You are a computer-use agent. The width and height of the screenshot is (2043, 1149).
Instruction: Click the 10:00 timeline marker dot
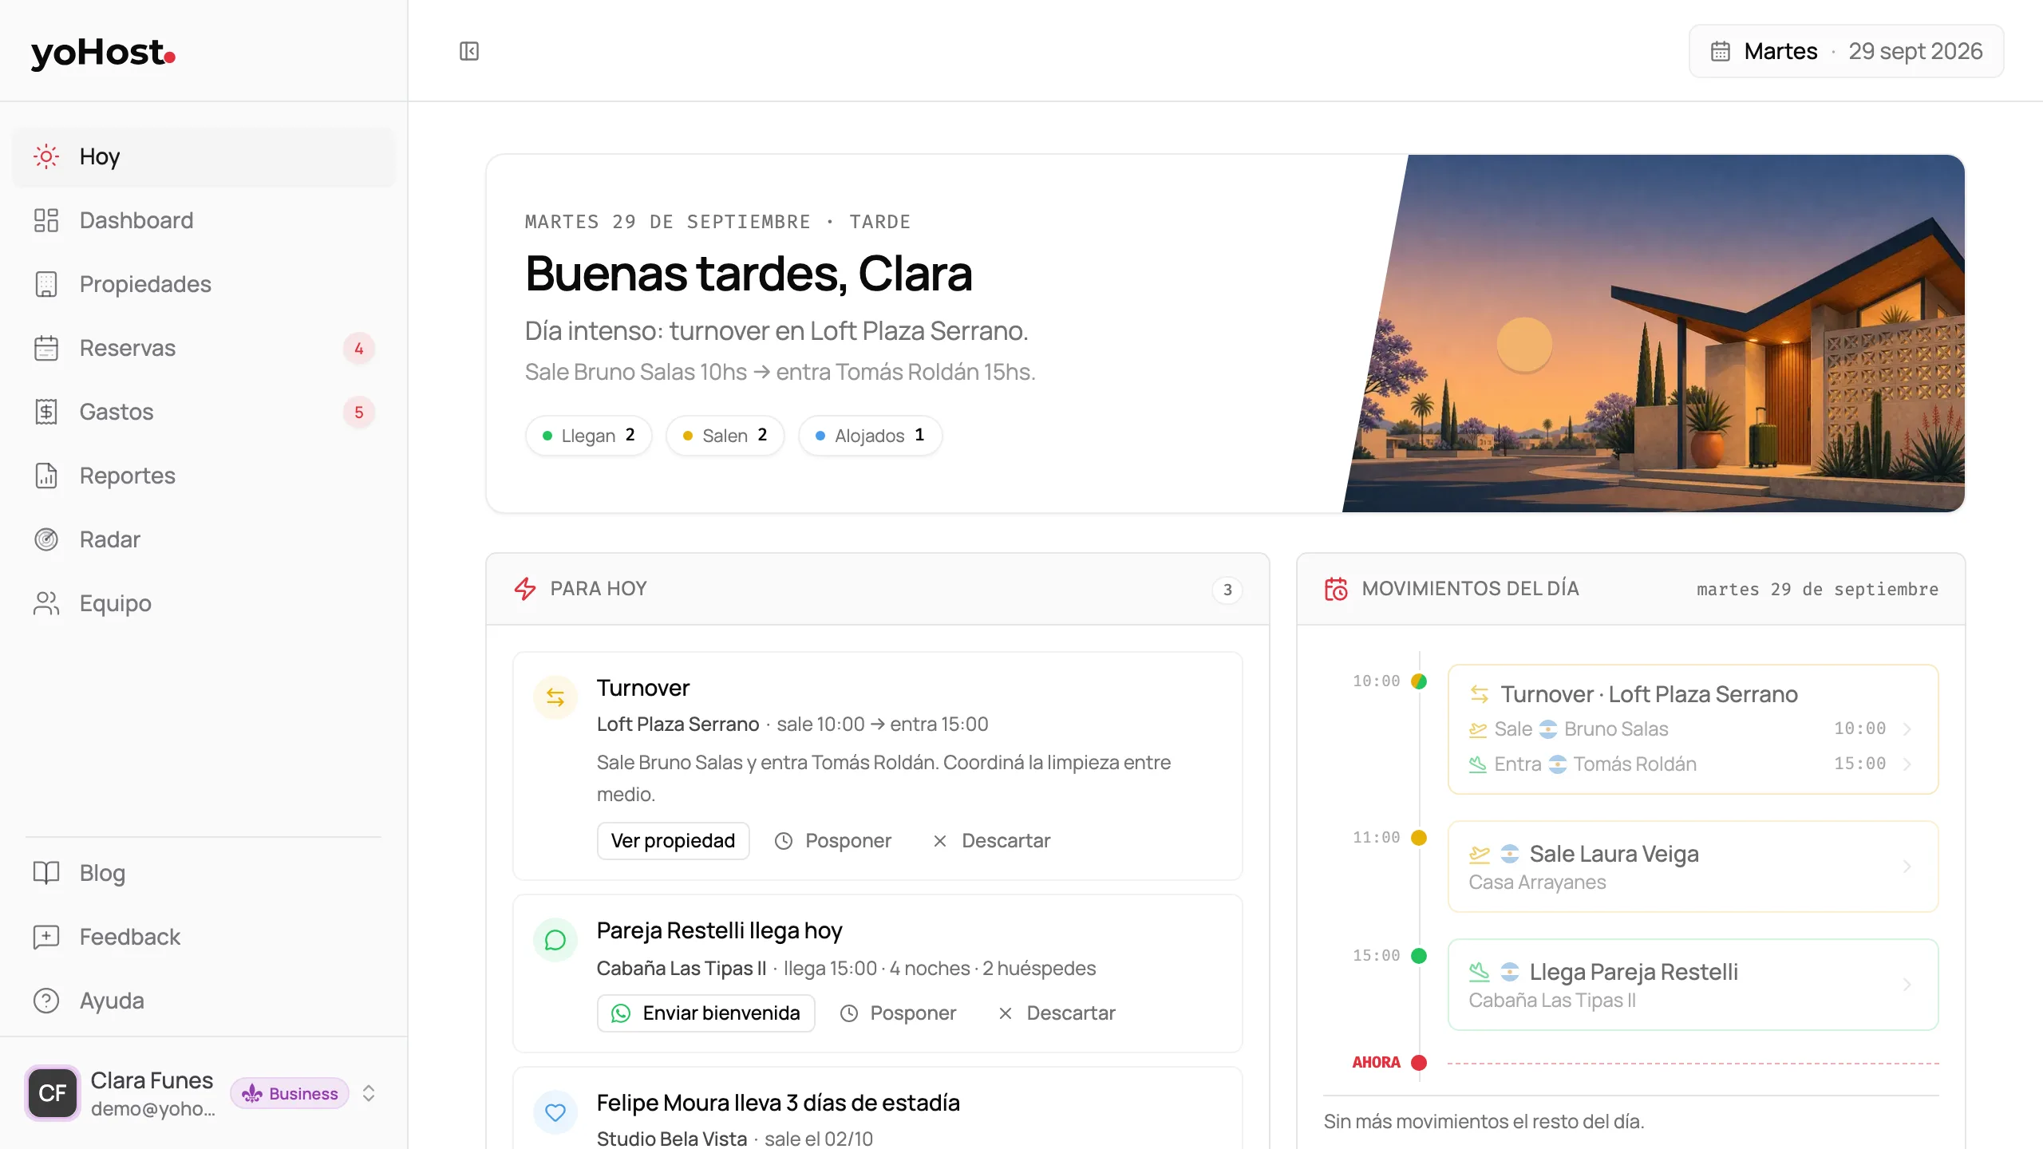pos(1419,681)
